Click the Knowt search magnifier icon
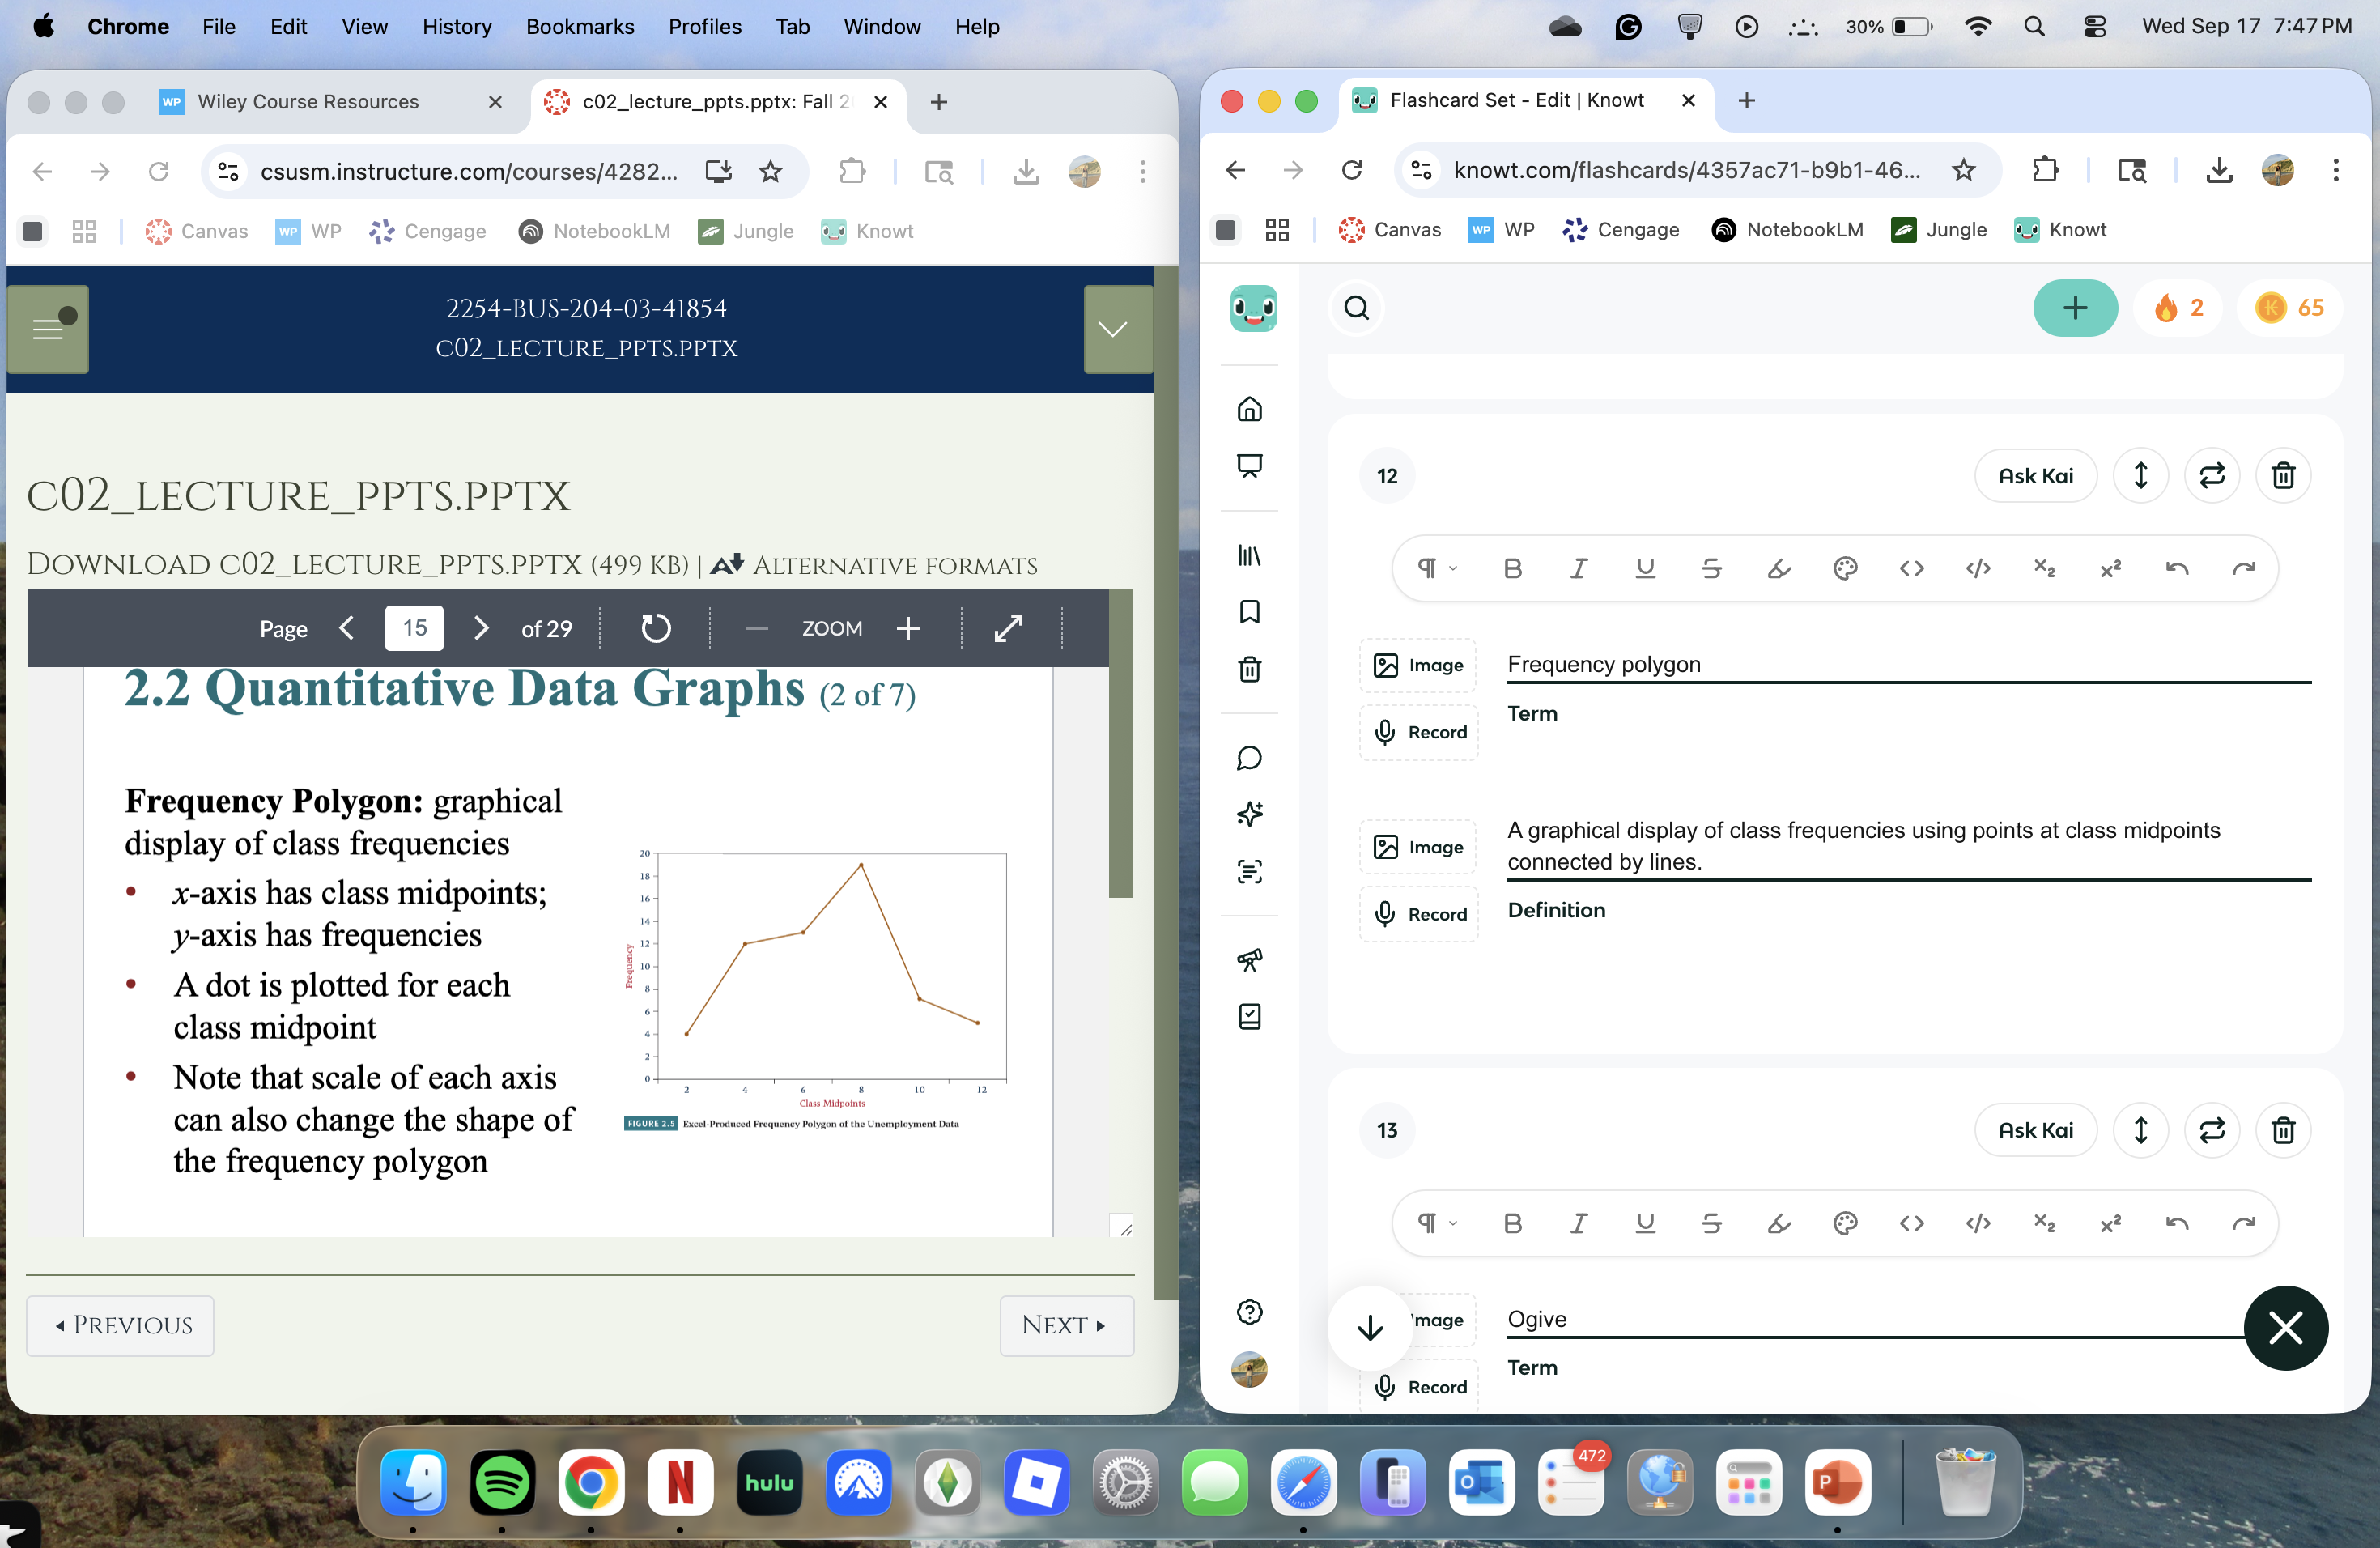 [x=1356, y=308]
